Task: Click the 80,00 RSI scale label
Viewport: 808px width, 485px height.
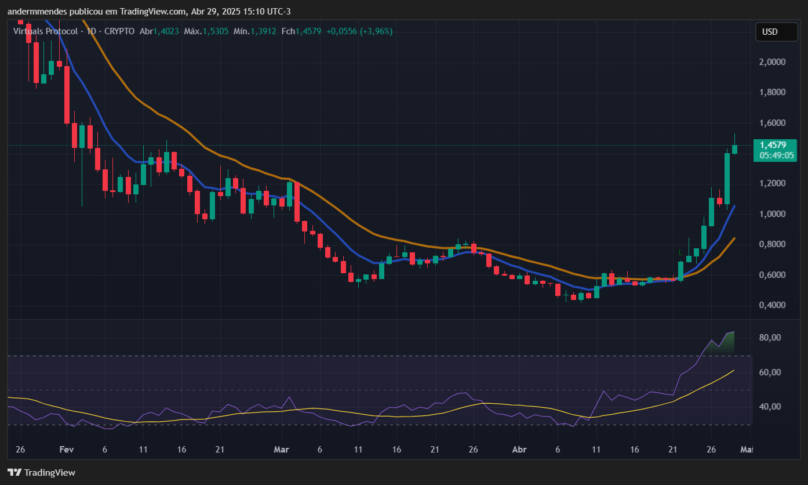Action: 769,338
